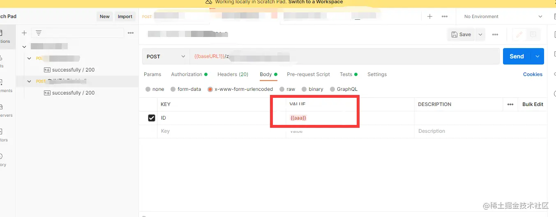Open the first POST request tab

(x=175, y=16)
